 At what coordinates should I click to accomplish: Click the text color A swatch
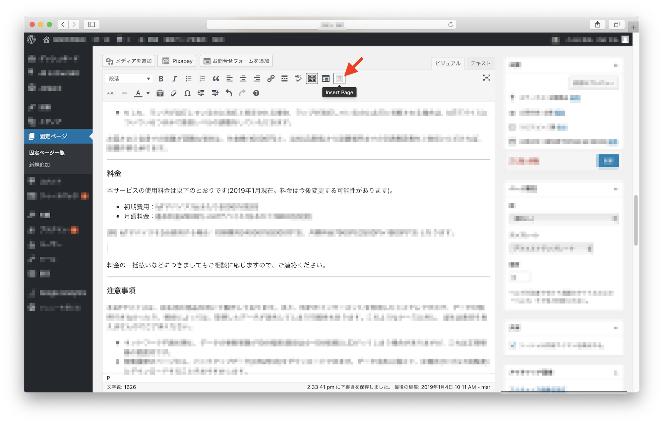[x=138, y=93]
